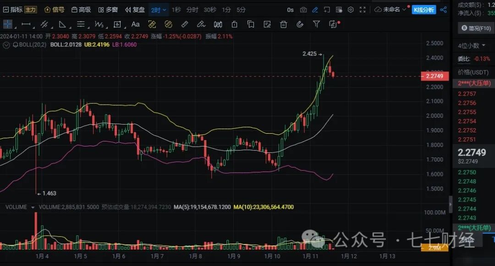Screen dimensions: 495x266
Task: Toggle the blue pencil drawing mode
Action: (315, 10)
